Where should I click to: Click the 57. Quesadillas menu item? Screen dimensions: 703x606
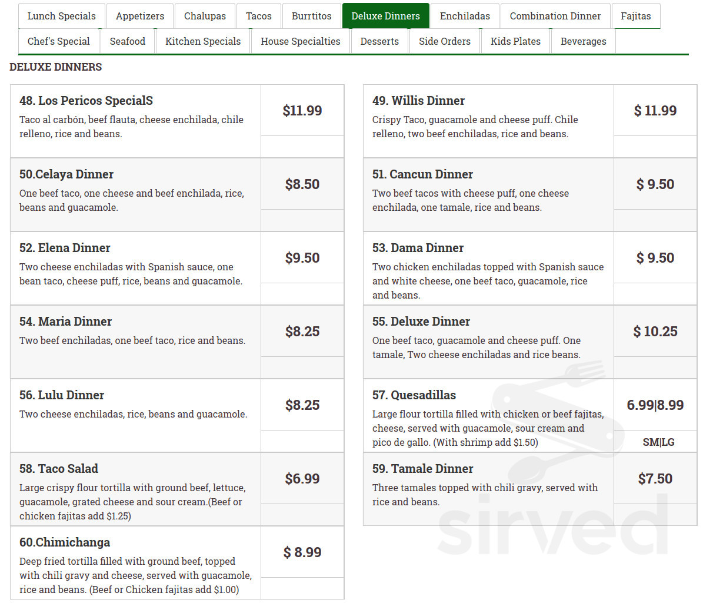414,396
